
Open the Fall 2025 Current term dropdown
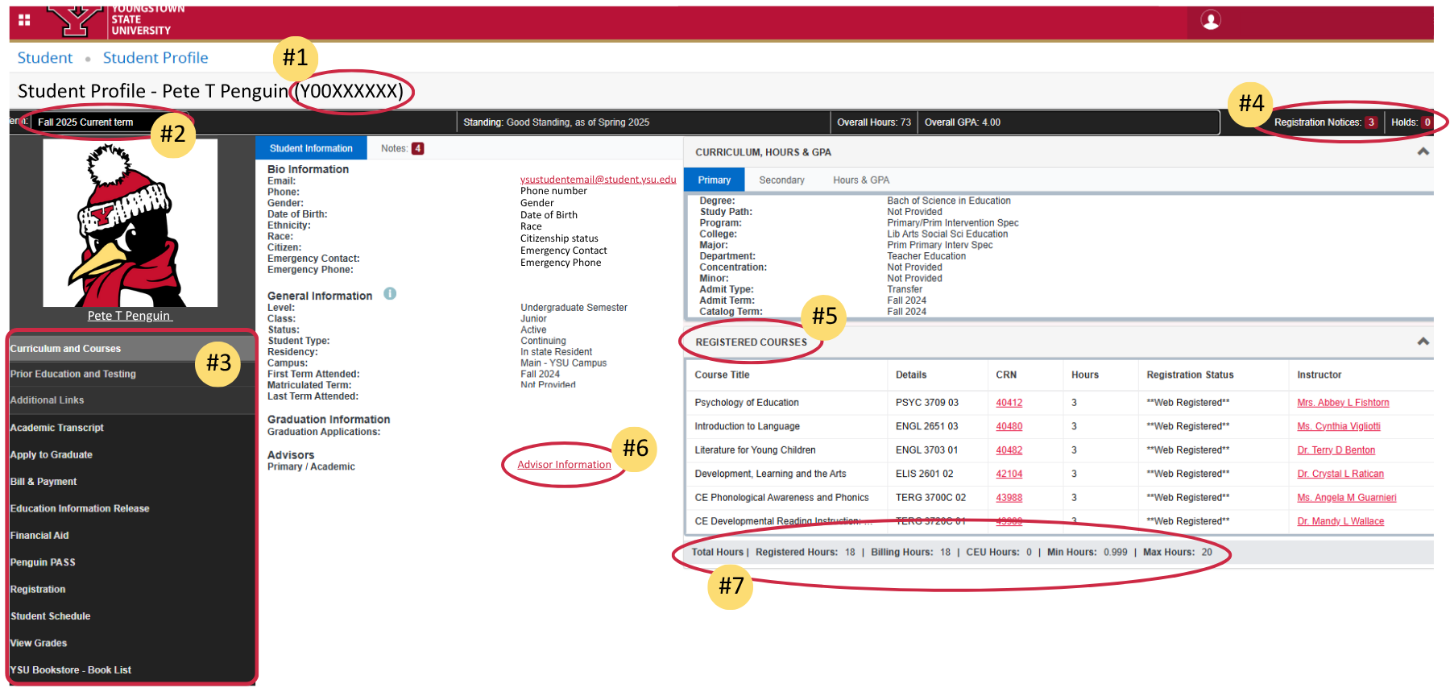(x=97, y=122)
